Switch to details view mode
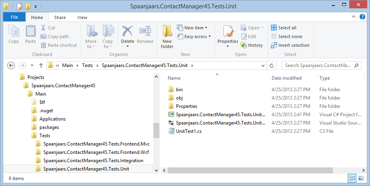 coord(352,178)
